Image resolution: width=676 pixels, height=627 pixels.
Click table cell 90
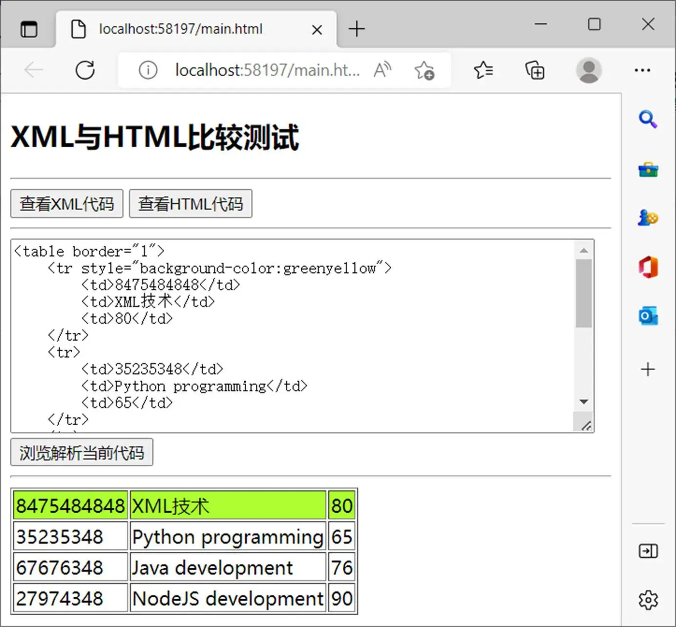(342, 598)
